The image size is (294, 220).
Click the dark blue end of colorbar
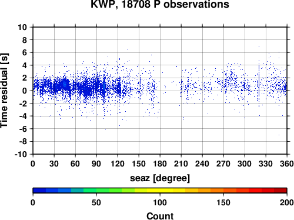tap(39, 191)
